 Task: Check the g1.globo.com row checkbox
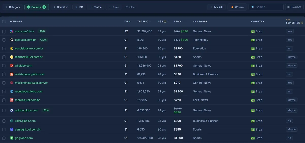(x=4, y=66)
